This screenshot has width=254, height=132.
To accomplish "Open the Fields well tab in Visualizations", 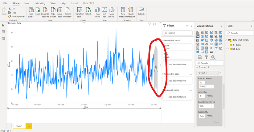I will pos(200,57).
